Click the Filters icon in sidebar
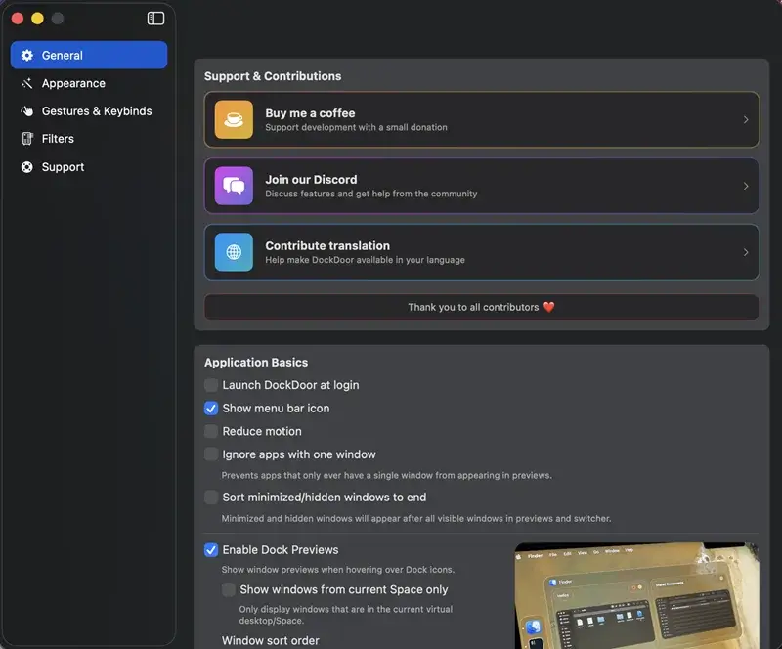782x649 pixels. pyautogui.click(x=27, y=139)
